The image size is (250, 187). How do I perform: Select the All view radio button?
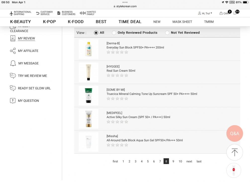[96, 33]
